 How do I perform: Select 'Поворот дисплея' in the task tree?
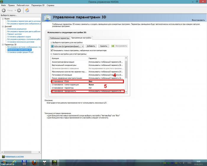coord(14,34)
